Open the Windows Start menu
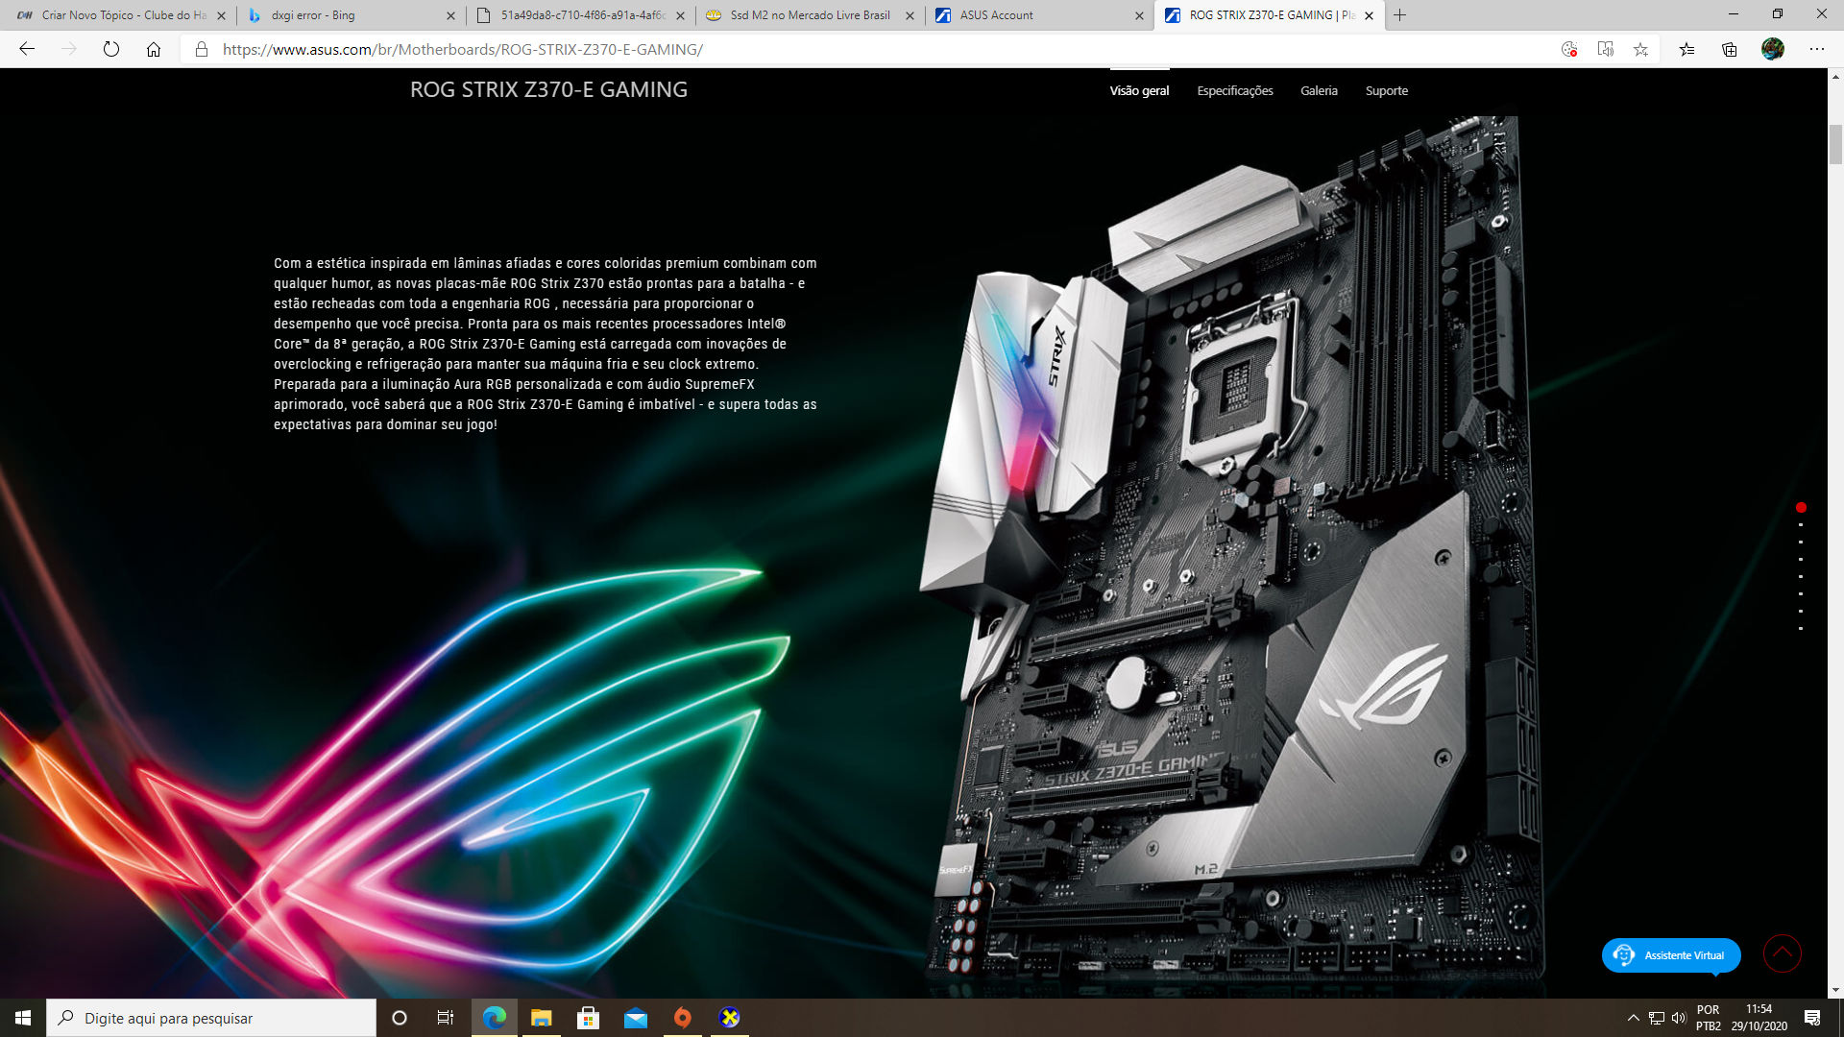 click(x=23, y=1018)
